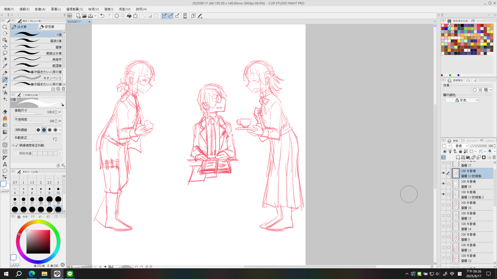The image size is (497, 279).
Task: Expand the 消除鋸齒 anti-aliasing options arrow
Action: [x=60, y=130]
